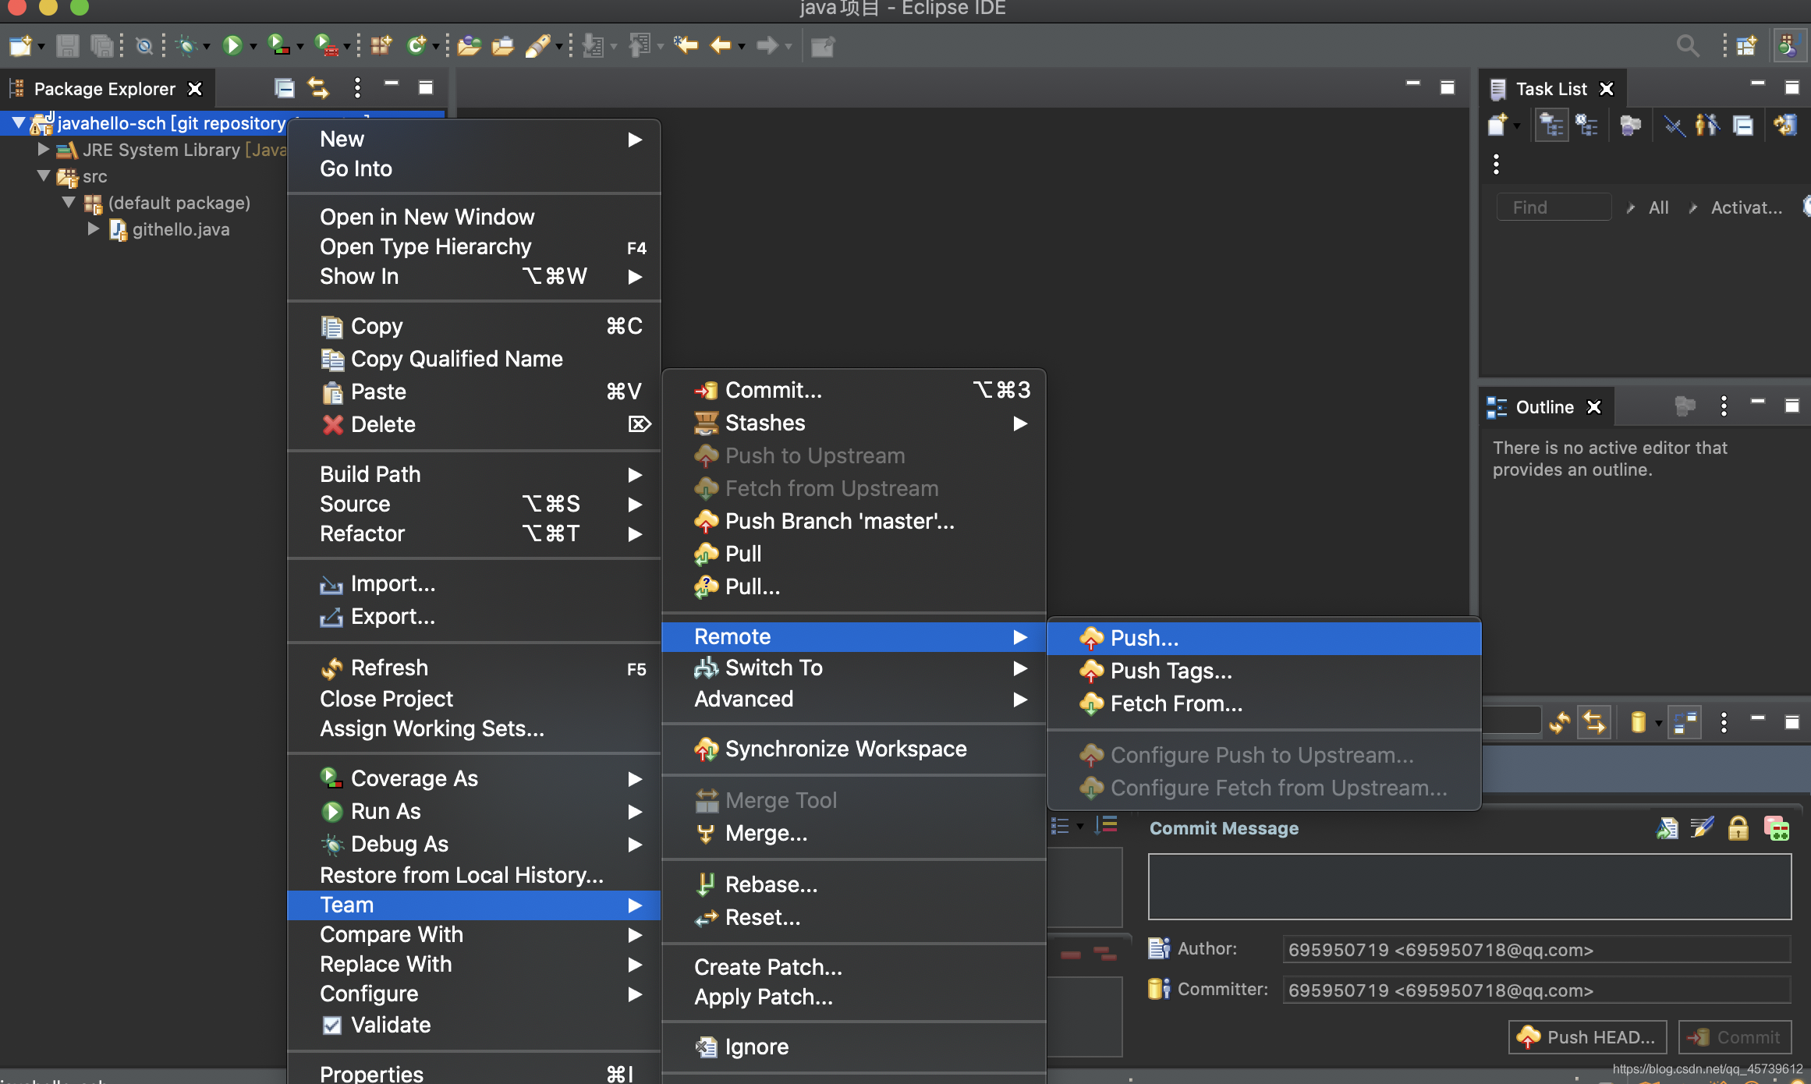Collapse the javahello-sch project tree node
1811x1084 pixels.
coord(18,123)
